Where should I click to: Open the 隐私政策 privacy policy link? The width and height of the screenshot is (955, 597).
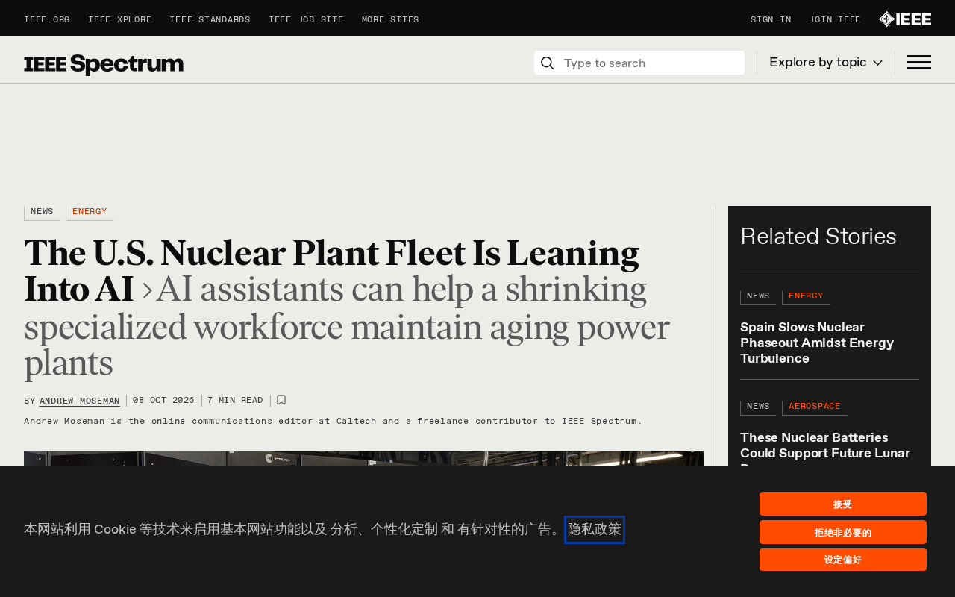[595, 530]
